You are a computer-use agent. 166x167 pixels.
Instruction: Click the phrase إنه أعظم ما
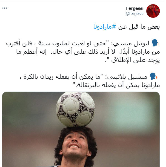click(x=31, y=52)
